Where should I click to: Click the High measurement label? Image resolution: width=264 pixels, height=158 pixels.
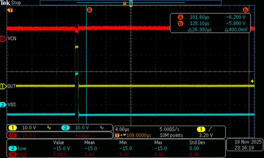(22, 154)
